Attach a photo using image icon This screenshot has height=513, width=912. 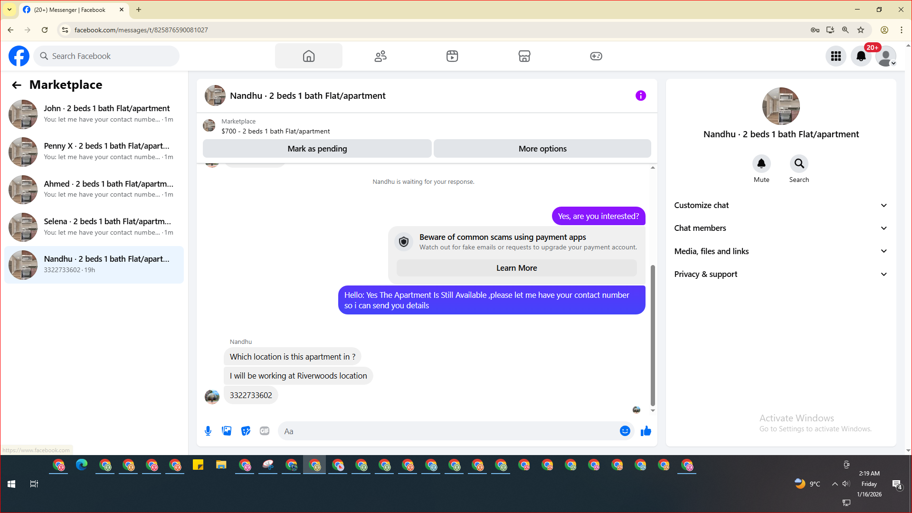pyautogui.click(x=227, y=431)
